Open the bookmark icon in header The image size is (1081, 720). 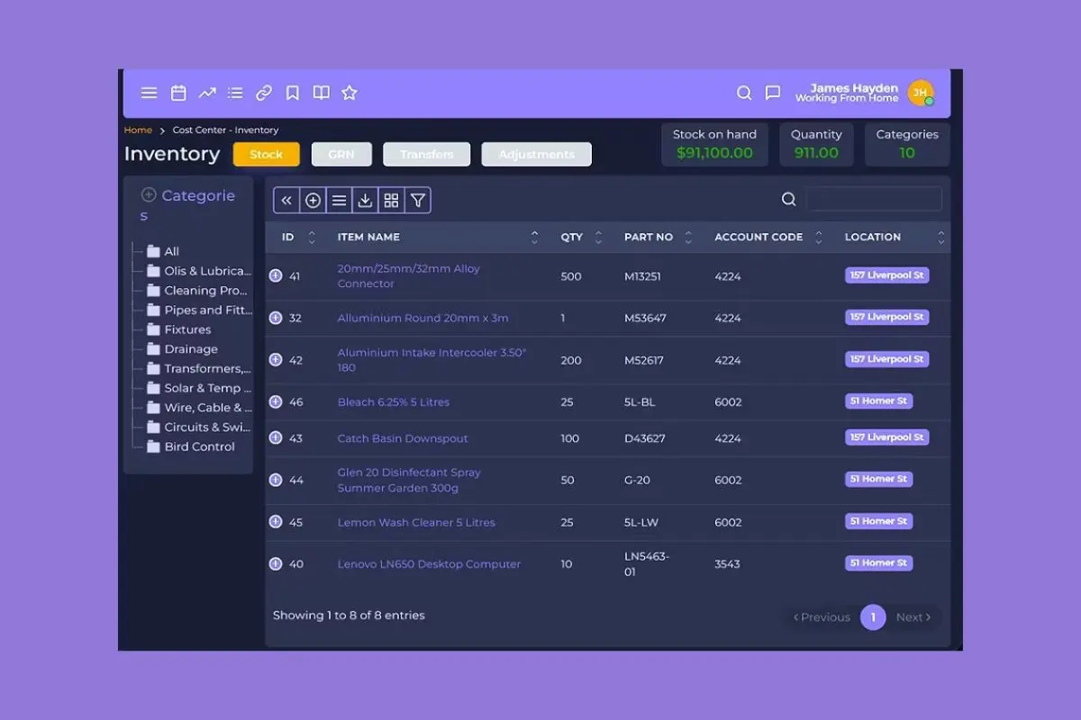pos(293,93)
